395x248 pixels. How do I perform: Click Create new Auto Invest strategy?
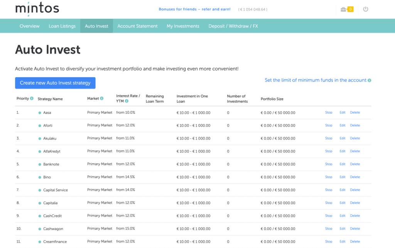55,83
